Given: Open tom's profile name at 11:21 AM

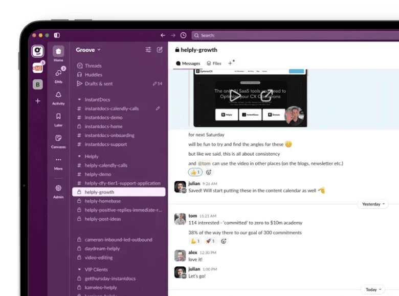Looking at the screenshot, I should coord(193,216).
